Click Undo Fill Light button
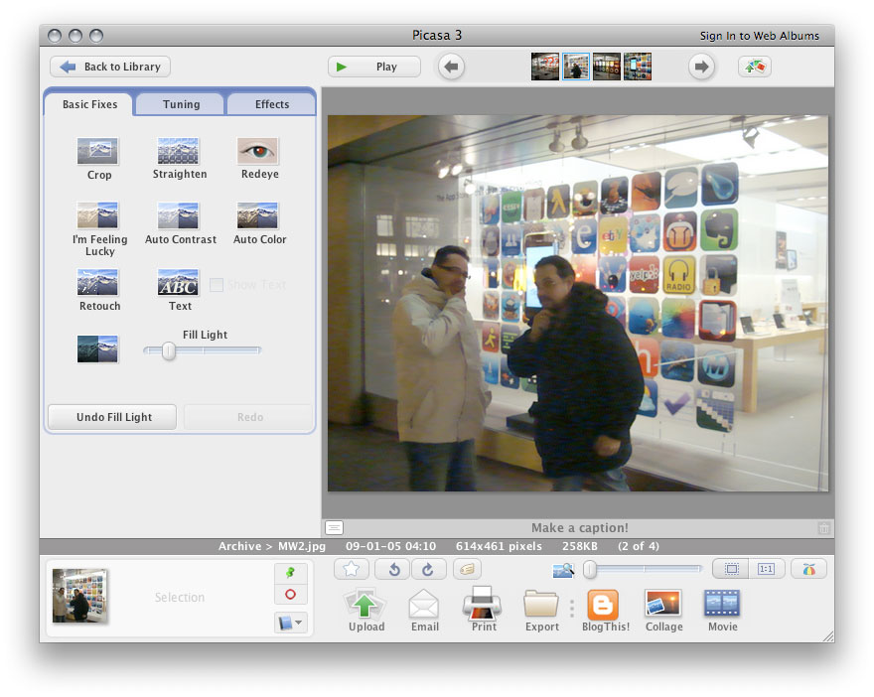Viewport: 874px width, 697px height. coord(112,417)
